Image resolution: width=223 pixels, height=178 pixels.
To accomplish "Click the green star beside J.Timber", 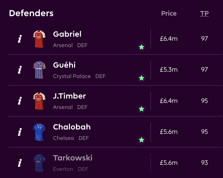I will (142, 109).
